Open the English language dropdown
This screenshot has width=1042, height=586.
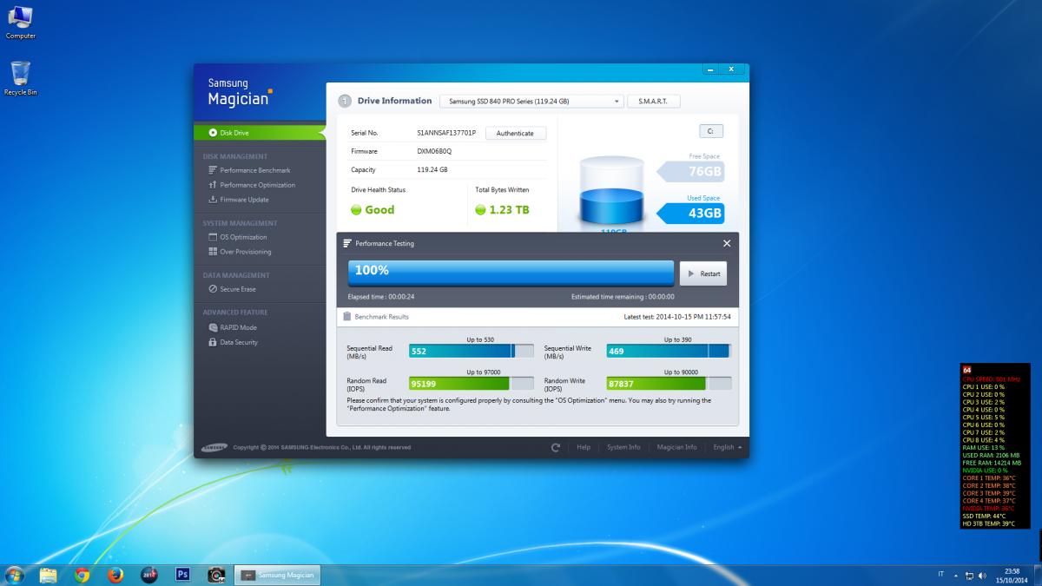[727, 447]
